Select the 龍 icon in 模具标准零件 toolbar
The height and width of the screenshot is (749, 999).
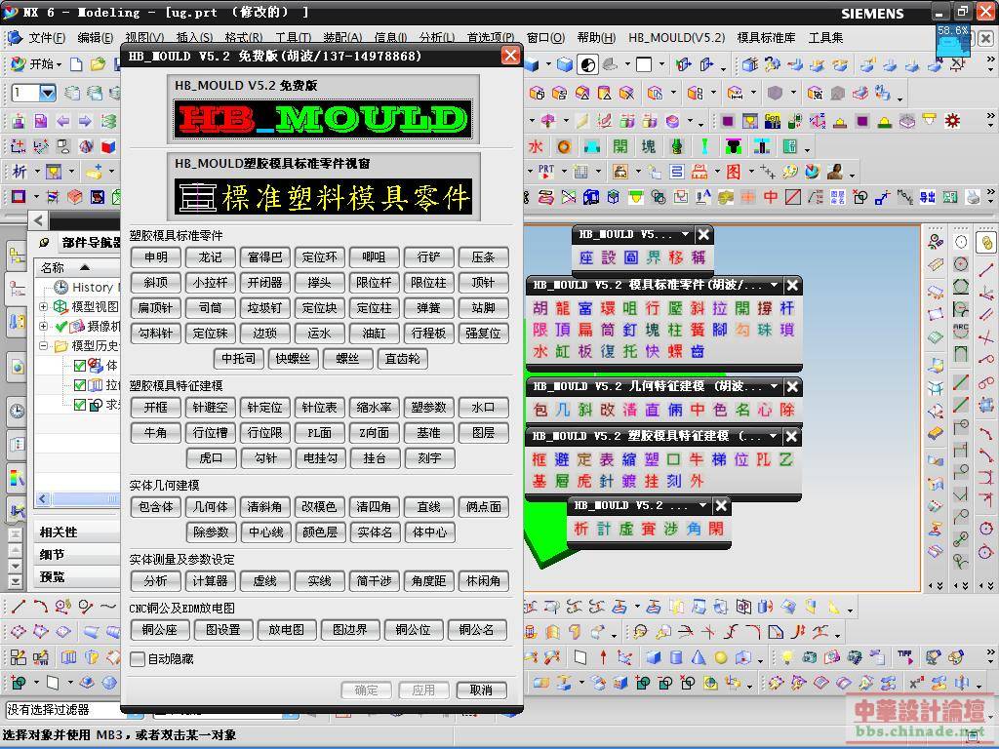(x=563, y=308)
